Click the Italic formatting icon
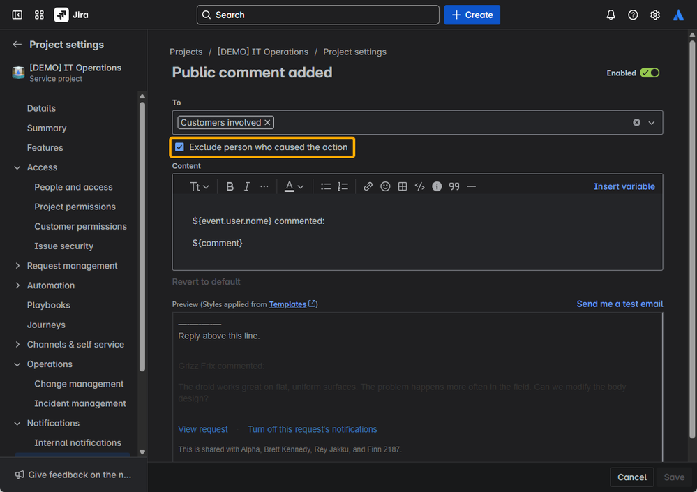The width and height of the screenshot is (697, 492). click(246, 186)
